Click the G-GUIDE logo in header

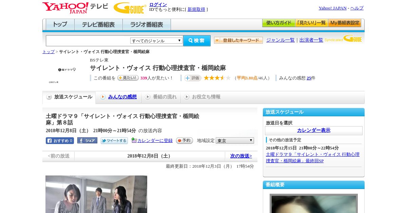(130, 8)
